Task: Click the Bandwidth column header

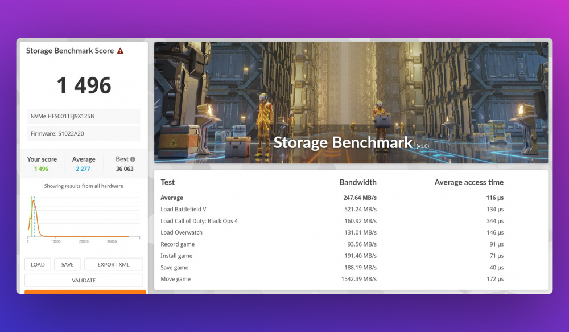Action: 357,182
